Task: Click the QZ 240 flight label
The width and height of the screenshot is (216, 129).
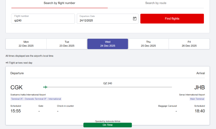Action: [x=107, y=83]
